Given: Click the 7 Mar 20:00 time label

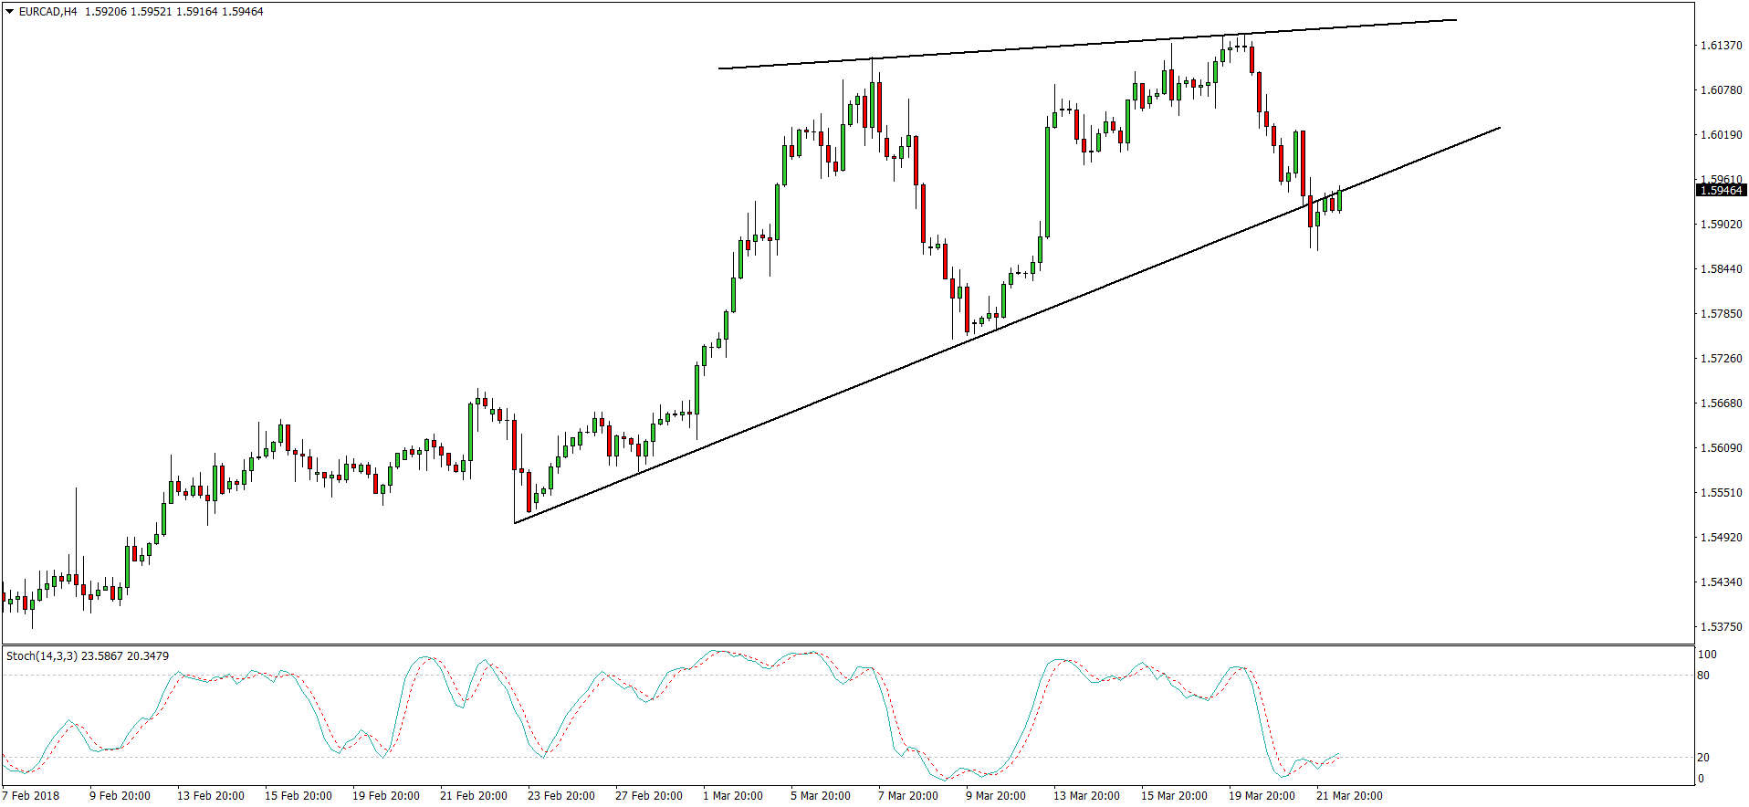Looking at the screenshot, I should tap(908, 795).
